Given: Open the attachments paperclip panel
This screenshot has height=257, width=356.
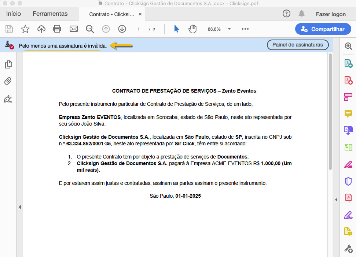Looking at the screenshot, I should 8,81.
